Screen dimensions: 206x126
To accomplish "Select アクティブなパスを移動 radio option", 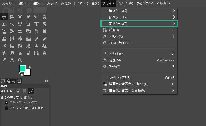I will point(6,108).
